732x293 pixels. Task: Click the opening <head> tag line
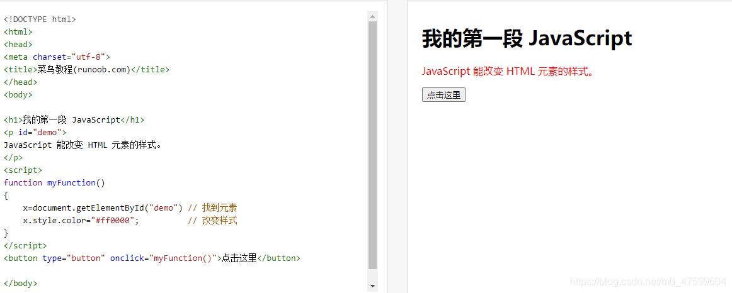18,45
